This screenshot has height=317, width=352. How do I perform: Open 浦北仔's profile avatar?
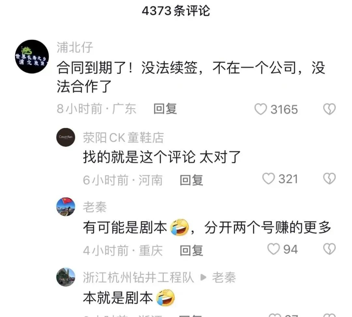point(32,57)
